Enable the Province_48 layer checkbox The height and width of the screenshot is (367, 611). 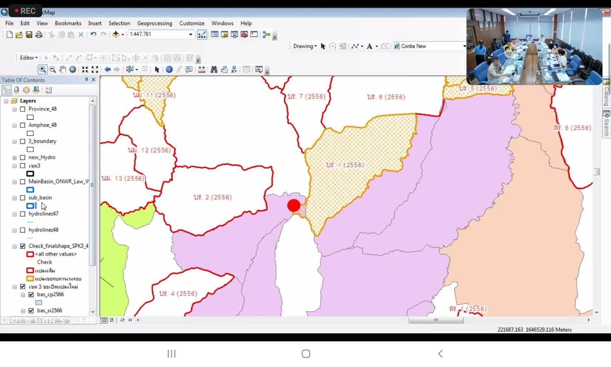(23, 109)
